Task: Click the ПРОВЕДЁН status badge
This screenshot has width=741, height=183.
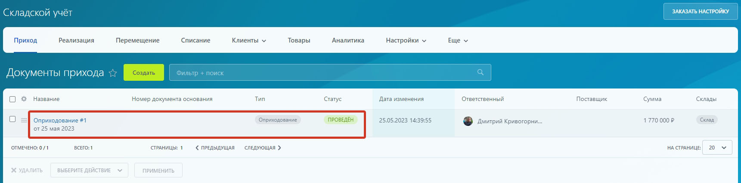Action: [x=341, y=120]
